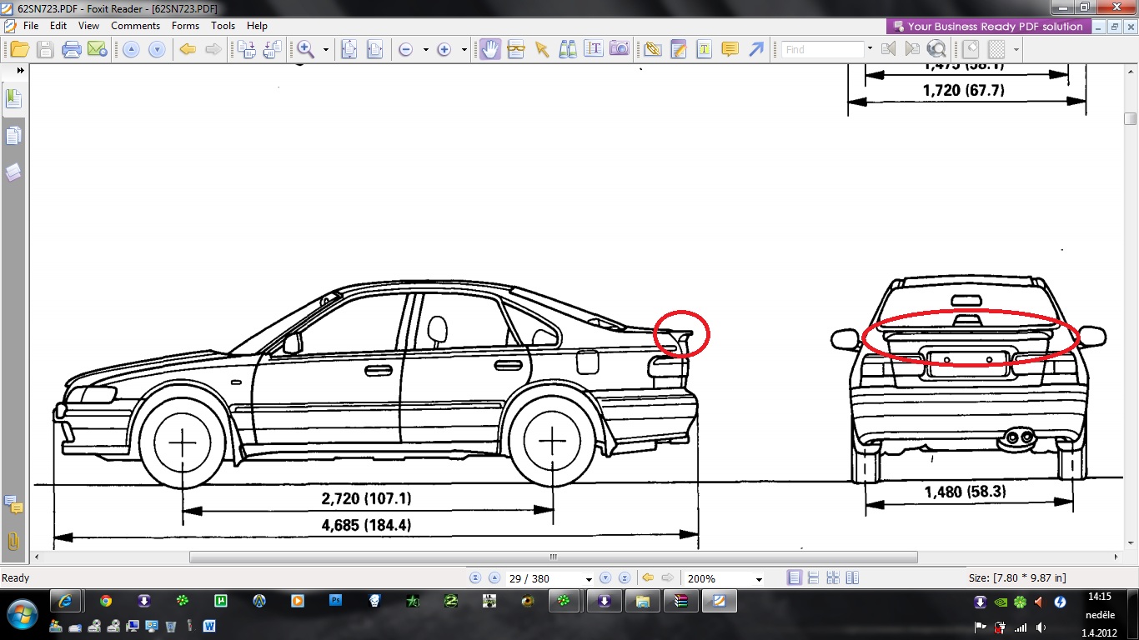Open the Forms menu
The height and width of the screenshot is (640, 1139).
click(185, 26)
